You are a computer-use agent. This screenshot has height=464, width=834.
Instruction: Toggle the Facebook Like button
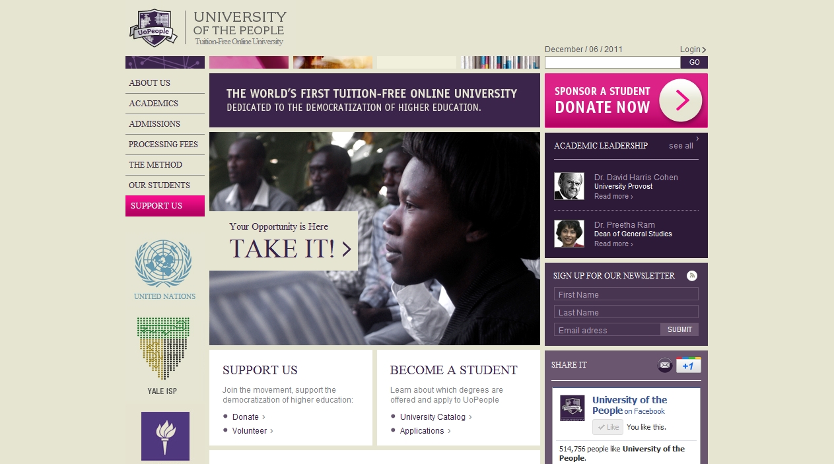coord(608,427)
